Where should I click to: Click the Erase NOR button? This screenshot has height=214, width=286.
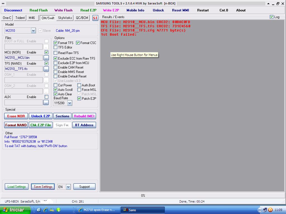pyautogui.click(x=16, y=116)
